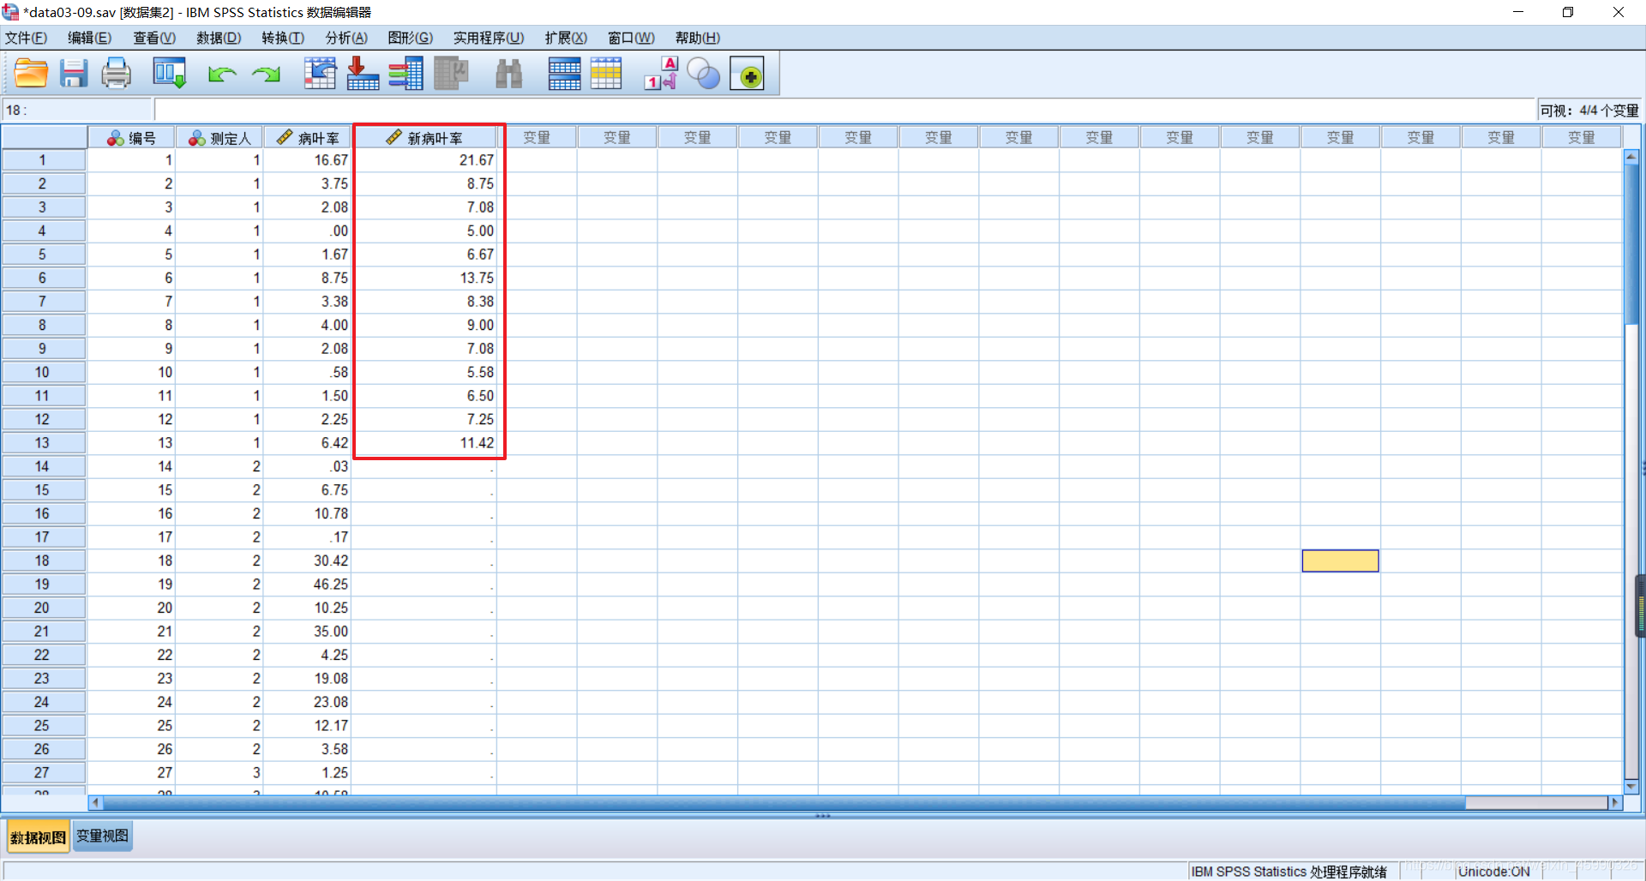Open the 查看(V) menu
The image size is (1646, 881).
[x=154, y=38]
